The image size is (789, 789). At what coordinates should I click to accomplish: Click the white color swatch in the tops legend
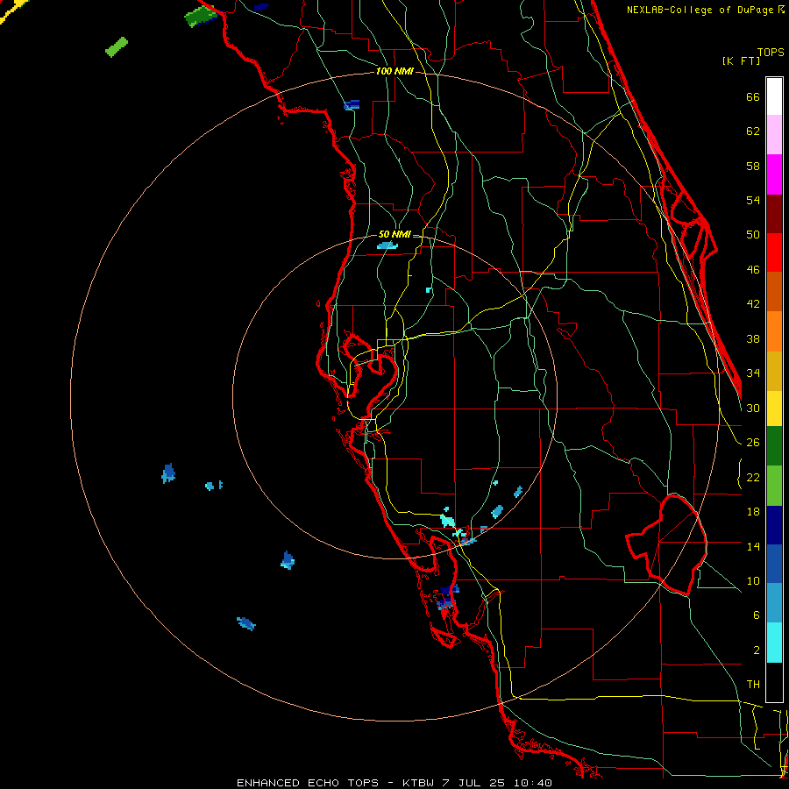click(774, 96)
